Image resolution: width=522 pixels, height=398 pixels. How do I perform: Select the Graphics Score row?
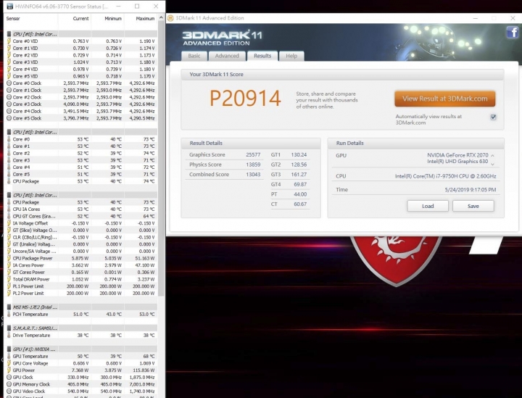225,154
